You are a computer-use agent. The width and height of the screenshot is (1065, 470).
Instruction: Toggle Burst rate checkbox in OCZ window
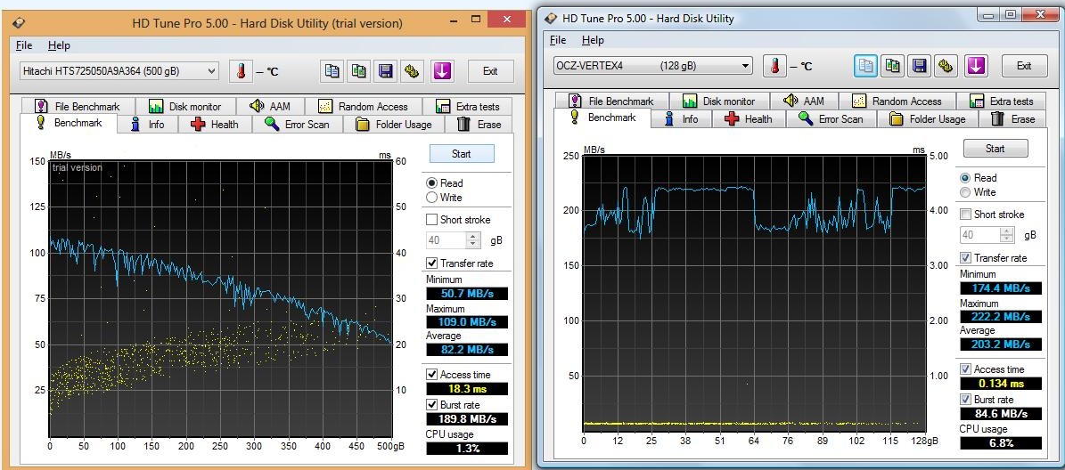pos(965,399)
